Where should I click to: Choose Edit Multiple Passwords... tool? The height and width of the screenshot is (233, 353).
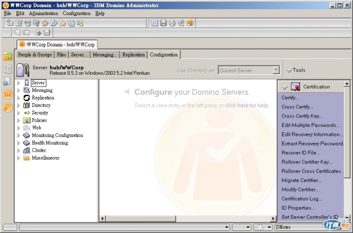click(311, 125)
